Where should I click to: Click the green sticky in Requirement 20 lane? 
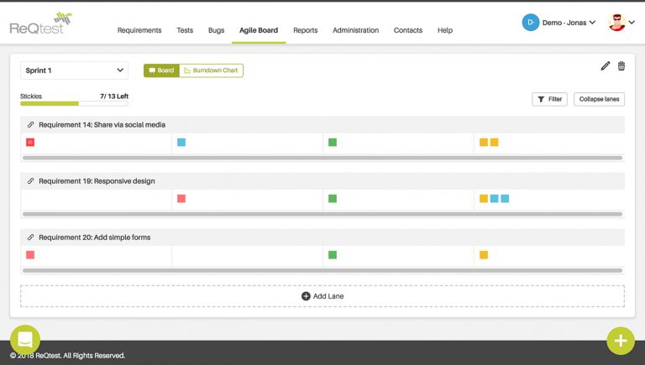pyautogui.click(x=333, y=255)
